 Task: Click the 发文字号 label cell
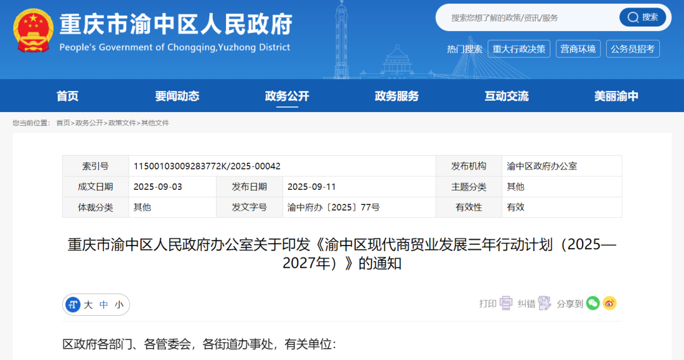coord(250,207)
